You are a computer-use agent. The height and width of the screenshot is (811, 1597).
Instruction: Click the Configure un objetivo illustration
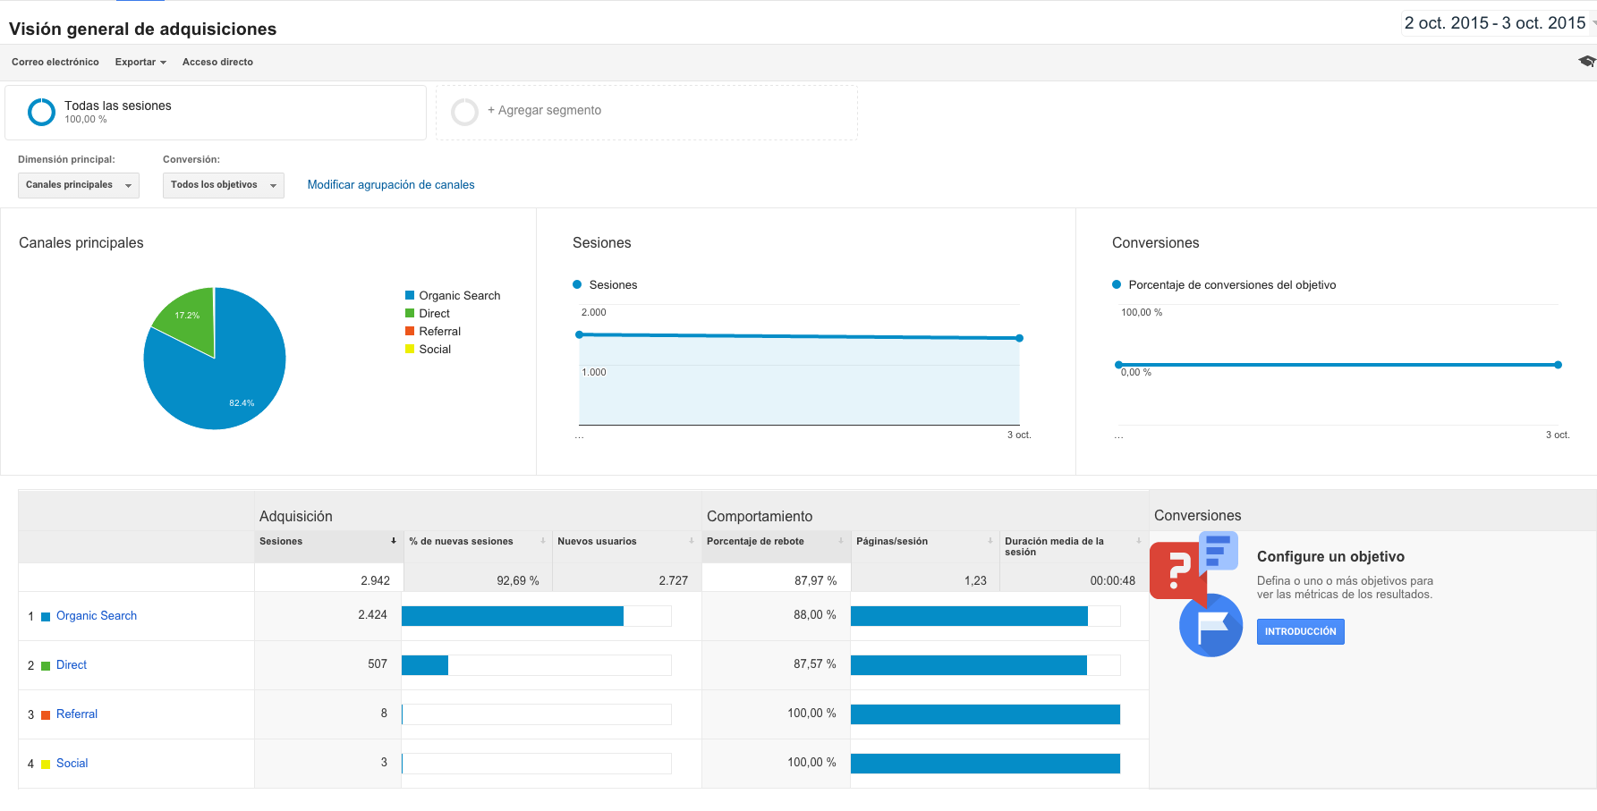click(1196, 594)
